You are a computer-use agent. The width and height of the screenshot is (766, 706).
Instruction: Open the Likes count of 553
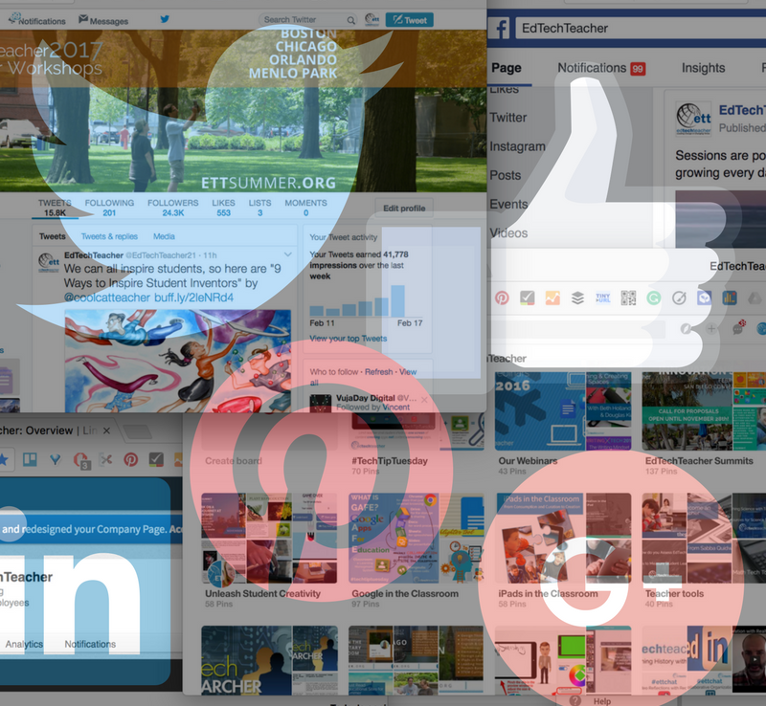[223, 208]
